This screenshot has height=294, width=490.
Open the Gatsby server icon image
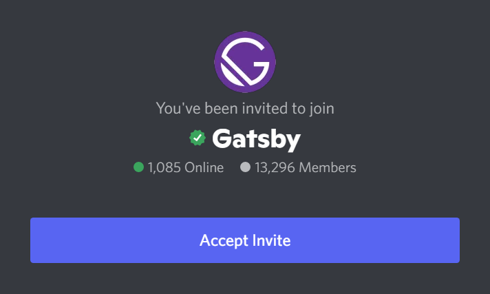[245, 62]
